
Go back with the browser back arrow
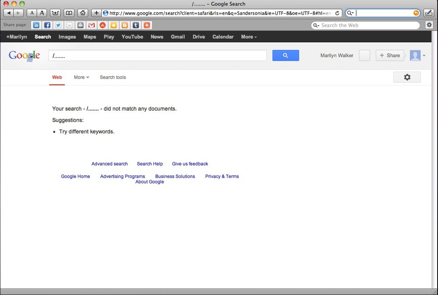coord(9,13)
